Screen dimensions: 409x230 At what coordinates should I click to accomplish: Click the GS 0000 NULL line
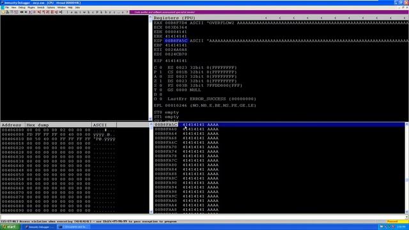pyautogui.click(x=184, y=90)
